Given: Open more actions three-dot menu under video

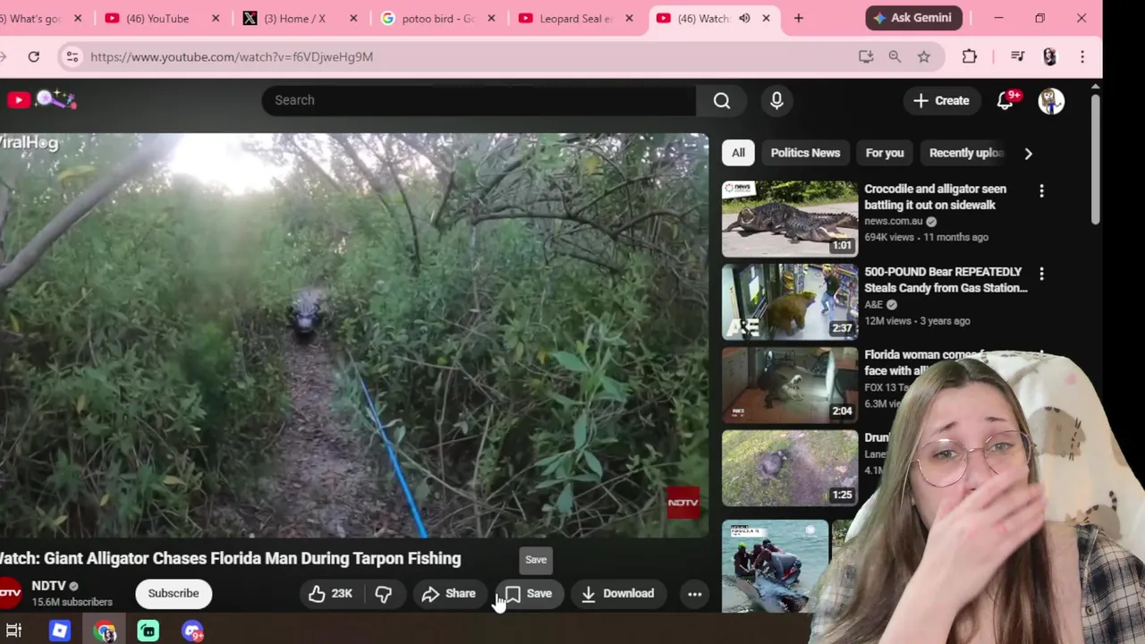Looking at the screenshot, I should (x=694, y=593).
